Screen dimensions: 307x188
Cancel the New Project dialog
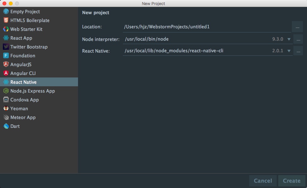[263, 181]
